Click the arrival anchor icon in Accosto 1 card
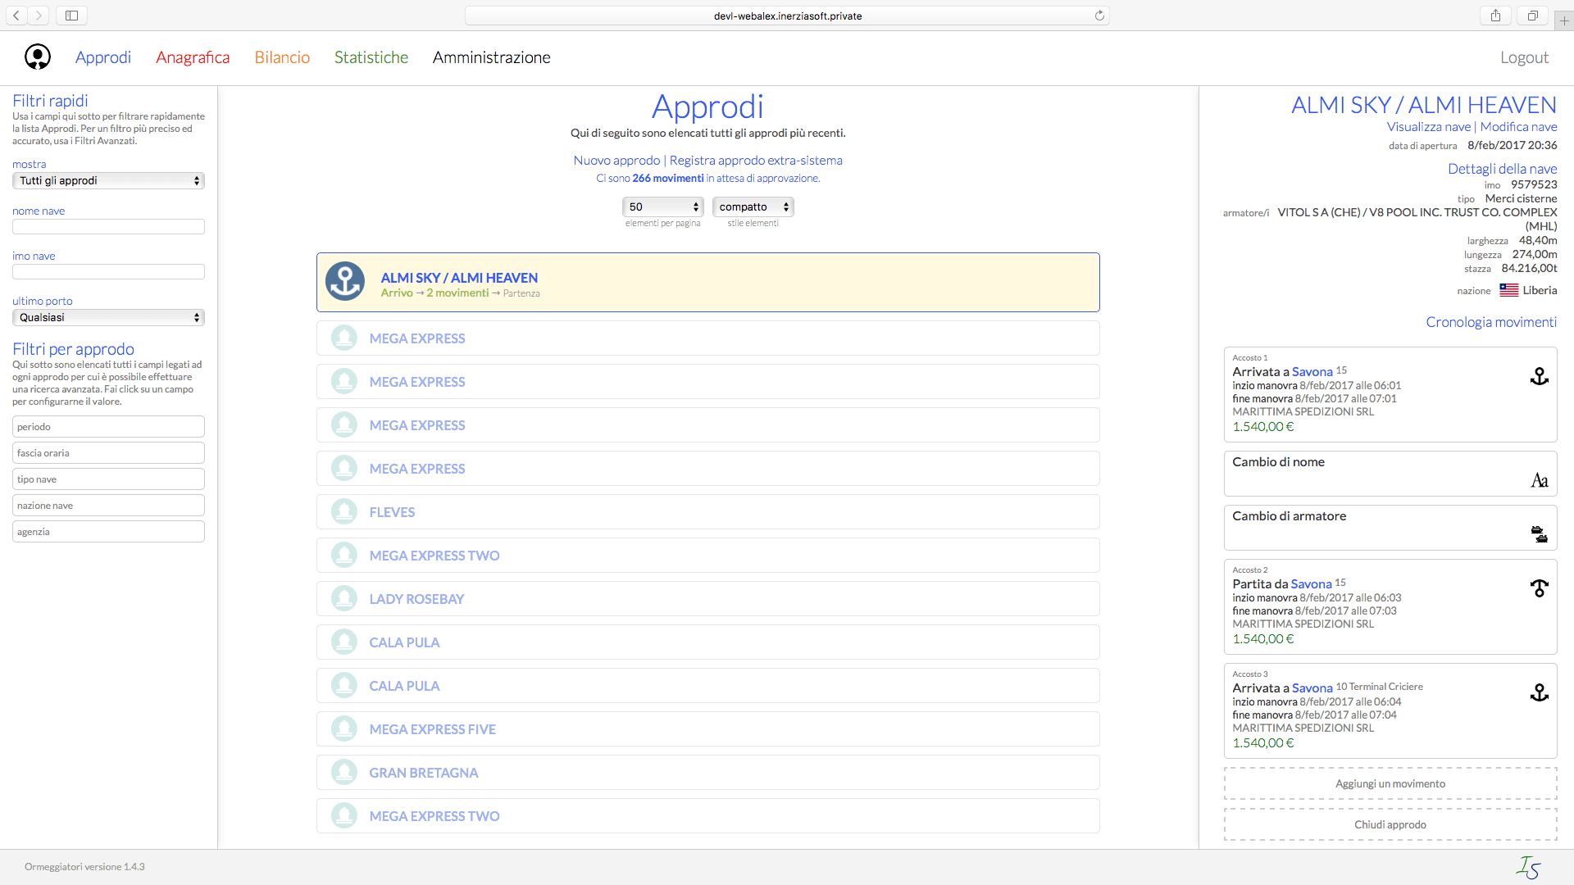The height and width of the screenshot is (885, 1574). (1540, 376)
